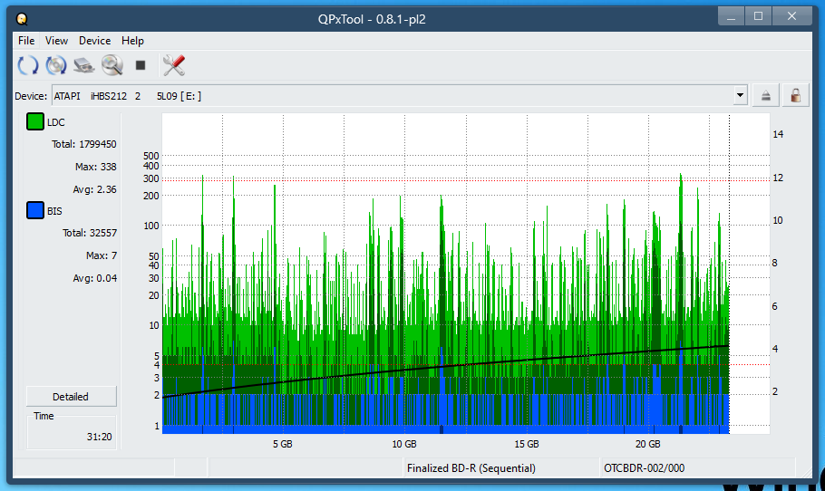This screenshot has width=825, height=491.
Task: Click the QPxTool app icon in title bar
Action: point(22,19)
